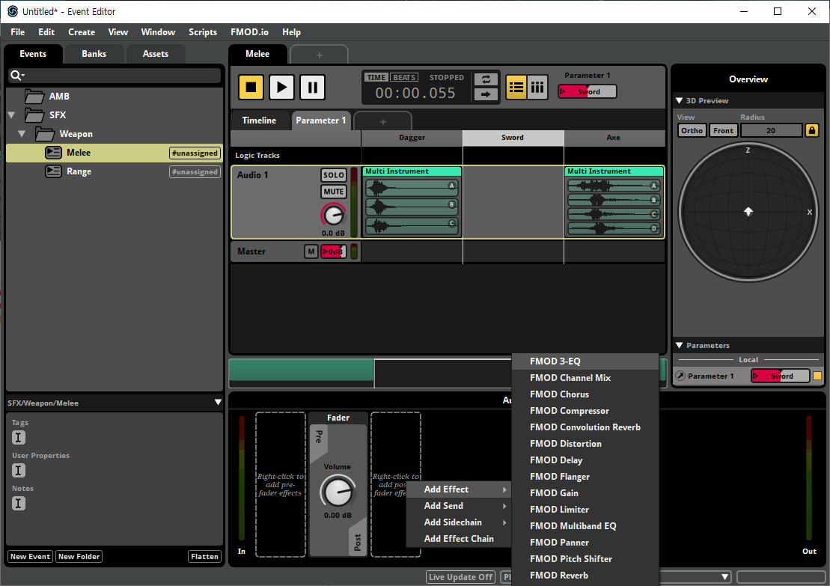This screenshot has height=586, width=830.
Task: Click the Sword parameter column header
Action: [513, 138]
